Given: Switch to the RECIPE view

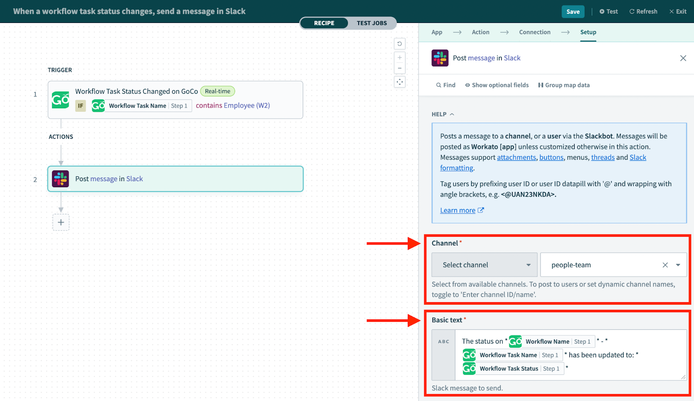Looking at the screenshot, I should point(324,23).
